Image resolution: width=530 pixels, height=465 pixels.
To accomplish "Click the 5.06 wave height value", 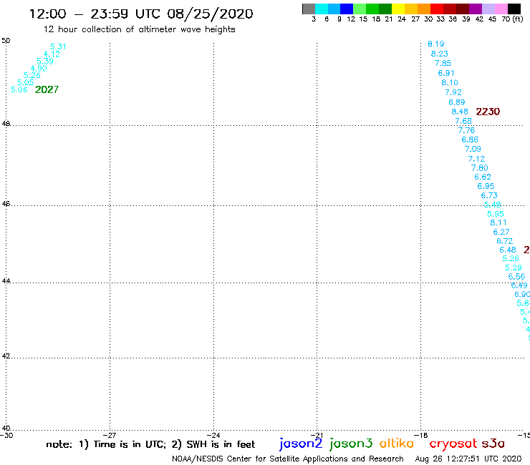I will 19,89.
